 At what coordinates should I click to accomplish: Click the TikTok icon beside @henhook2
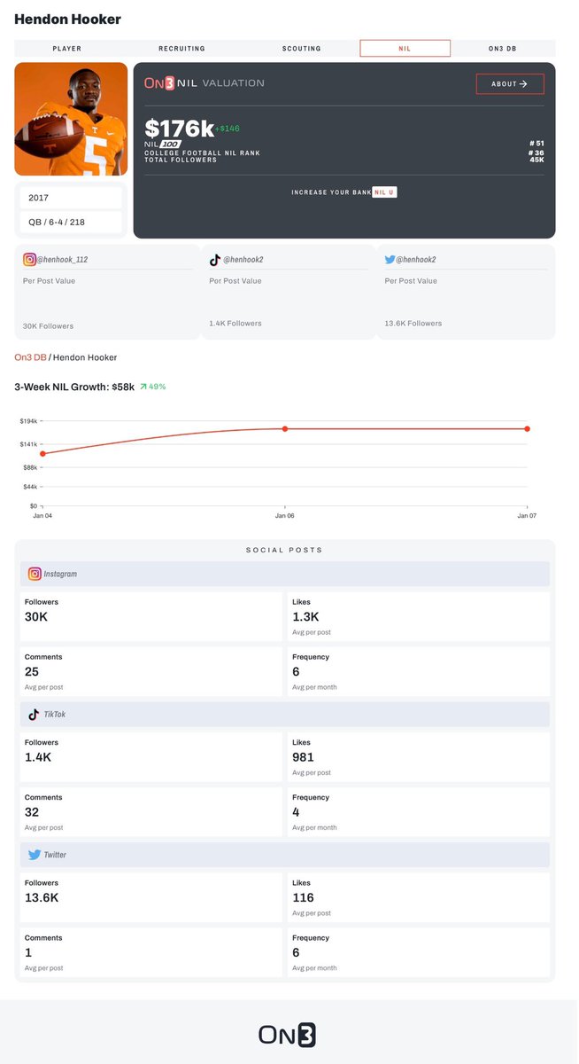coord(214,260)
